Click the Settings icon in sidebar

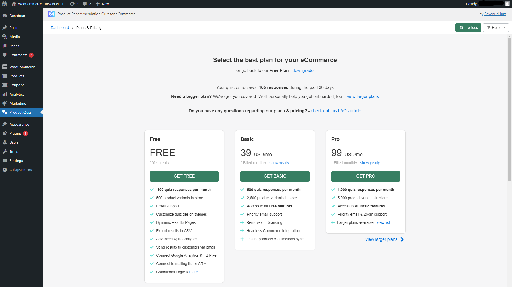tap(5, 161)
